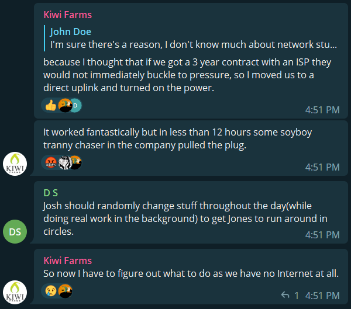Click Kiwi Farms name on last message
Viewport: 351px width, 309px height.
[67, 261]
